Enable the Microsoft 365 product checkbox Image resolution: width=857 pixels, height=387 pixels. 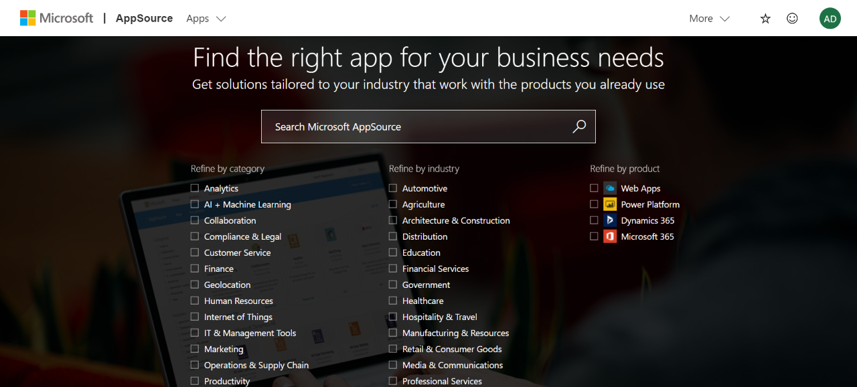click(x=594, y=236)
